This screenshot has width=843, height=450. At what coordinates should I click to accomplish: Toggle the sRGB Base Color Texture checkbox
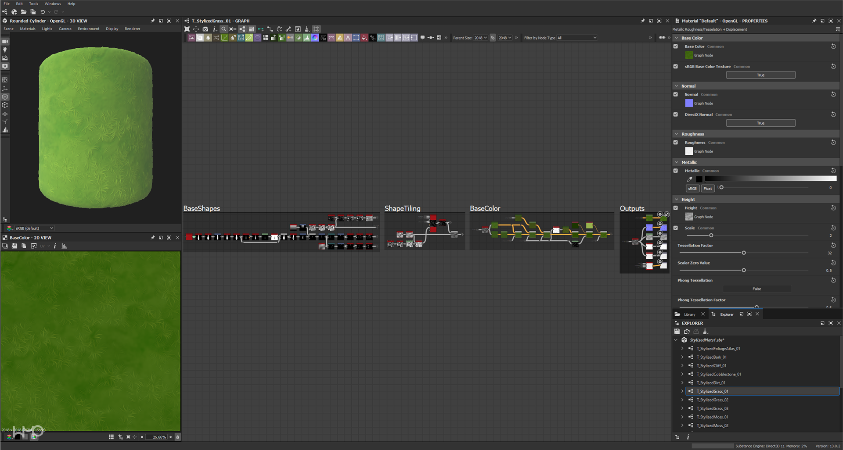[676, 67]
